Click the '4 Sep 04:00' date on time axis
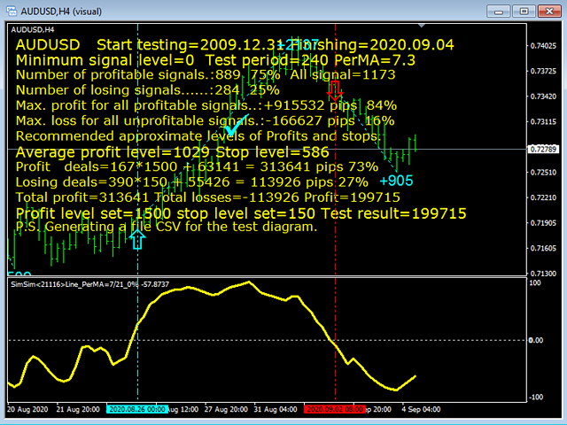This screenshot has width=567, height=425. [x=421, y=409]
